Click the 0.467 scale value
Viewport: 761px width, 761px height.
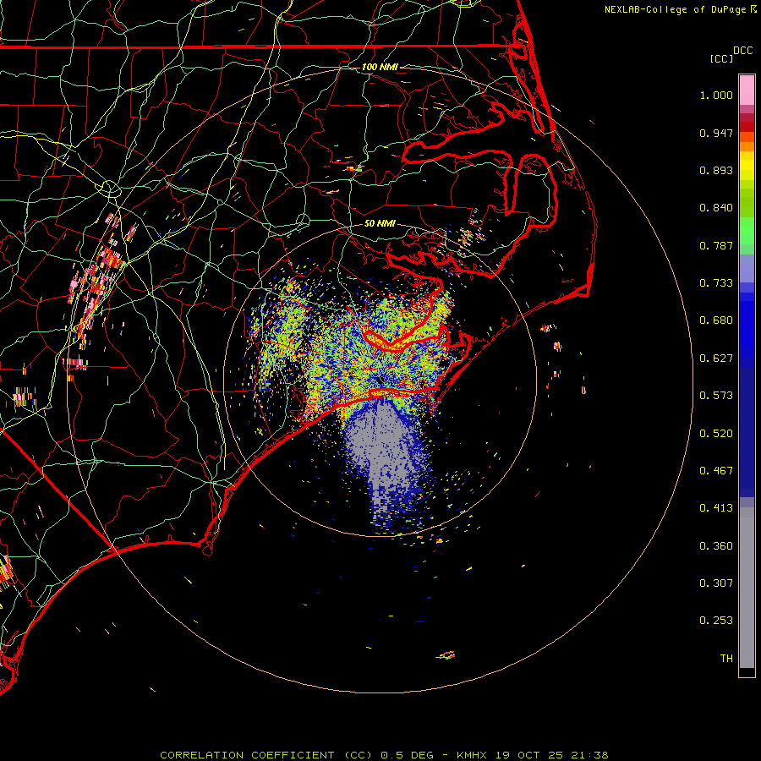coord(716,471)
